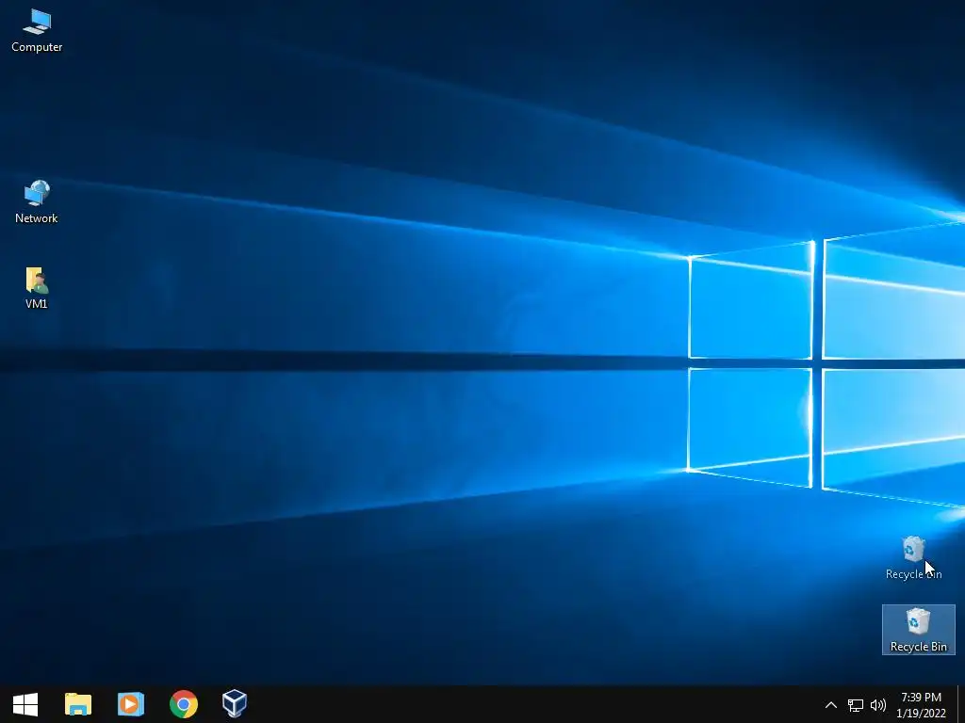Open the volume control tray icon

click(x=878, y=705)
